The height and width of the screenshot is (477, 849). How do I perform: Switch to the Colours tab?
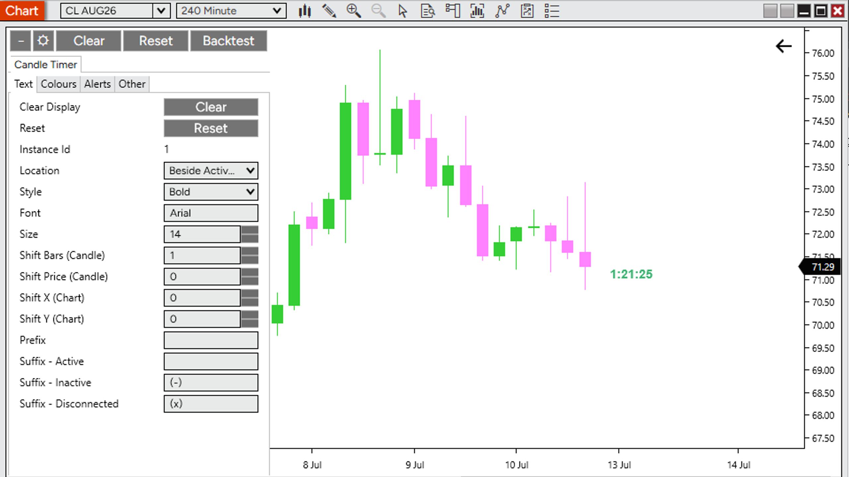59,84
